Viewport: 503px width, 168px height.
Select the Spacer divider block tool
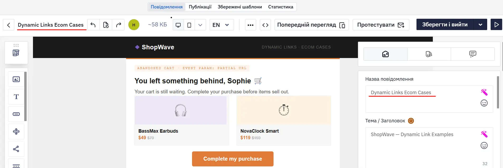16,131
